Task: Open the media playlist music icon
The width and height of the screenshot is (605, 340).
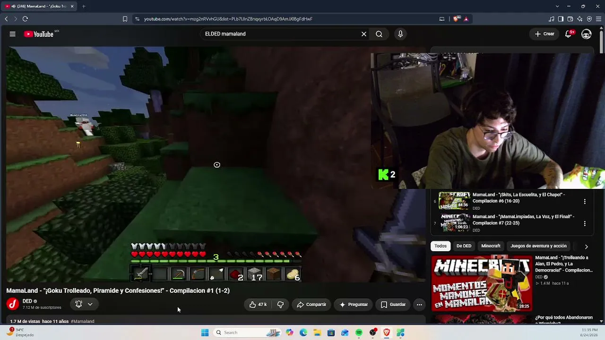Action: [x=551, y=19]
